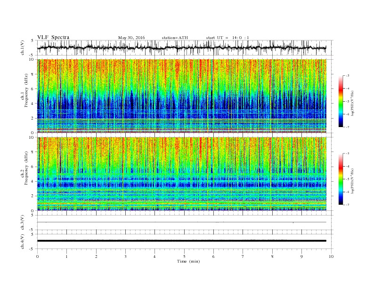Click time axis tick label "9"

(x=301, y=256)
